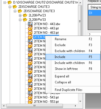
Task: Click the part icon of 2ITEM NO - 443.ipt
Action: pos(30,28)
